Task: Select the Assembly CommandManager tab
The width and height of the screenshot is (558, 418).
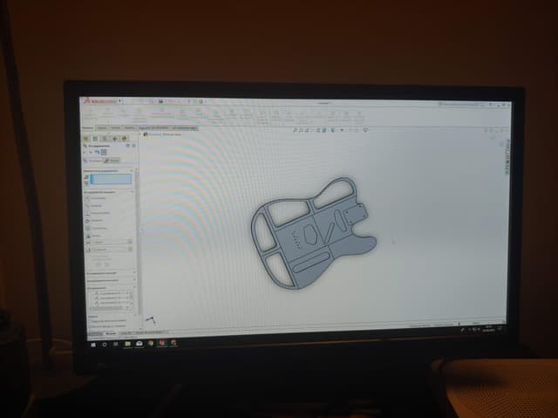Action: [x=88, y=127]
